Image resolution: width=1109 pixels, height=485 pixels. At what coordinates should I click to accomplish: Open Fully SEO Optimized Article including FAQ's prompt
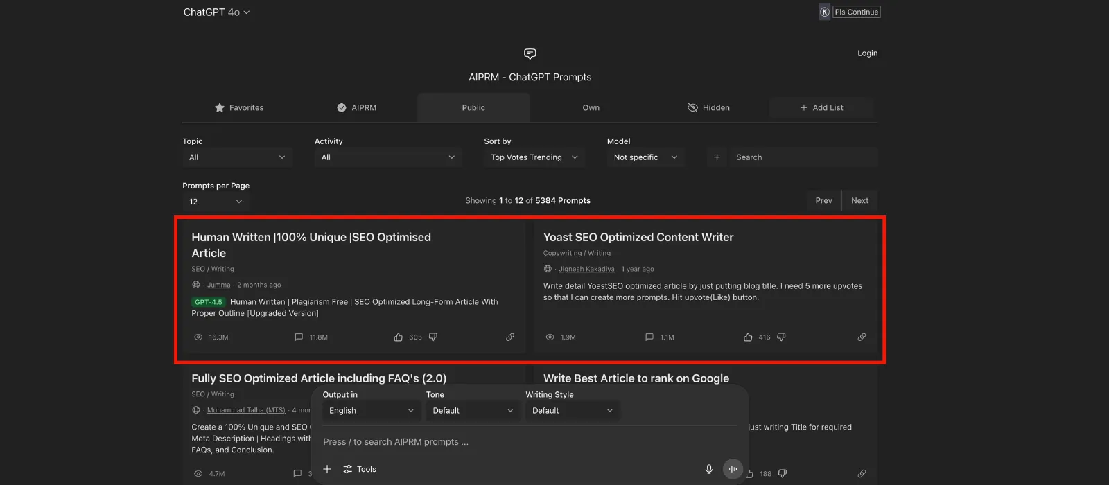[319, 378]
